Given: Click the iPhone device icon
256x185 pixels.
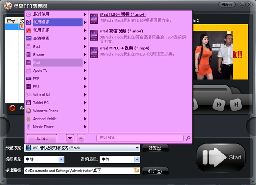Looking at the screenshot, I should pos(29,54).
